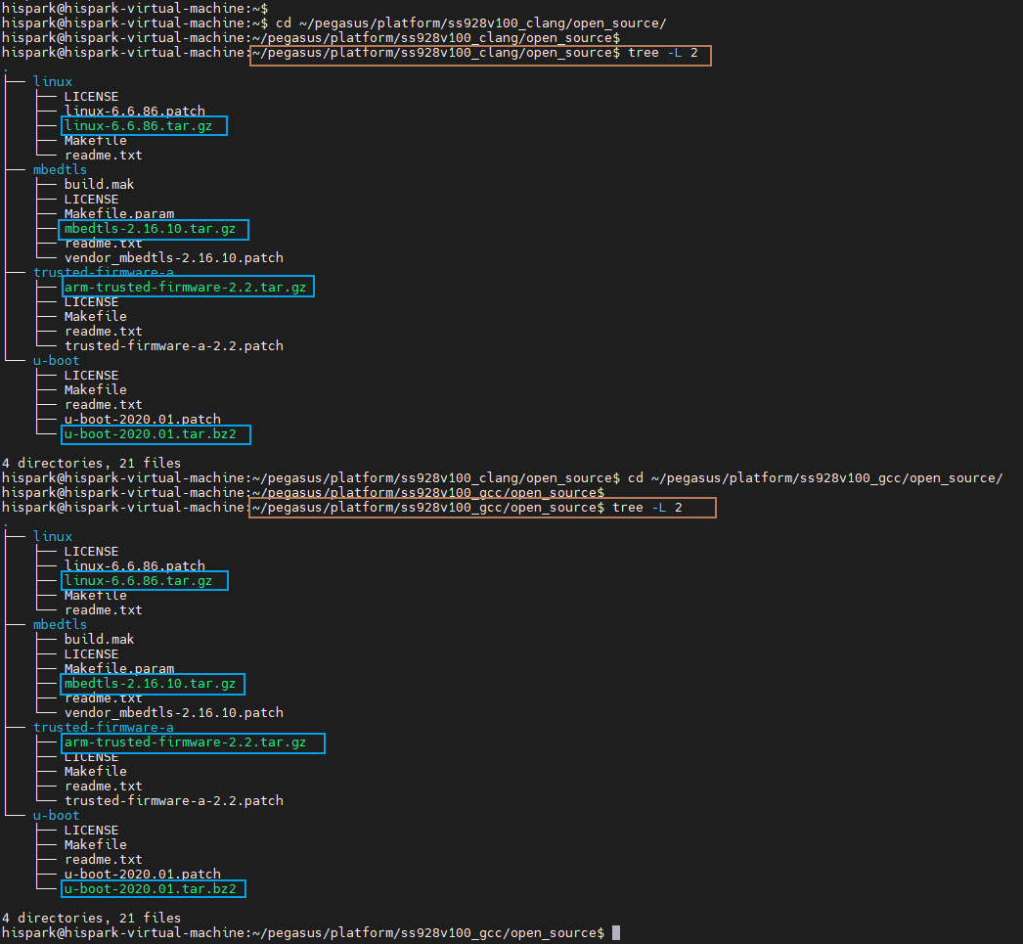Screen dimensions: 1023x944
Task: Click linux-6.6.86.patch in the clang listing
Action: point(134,111)
